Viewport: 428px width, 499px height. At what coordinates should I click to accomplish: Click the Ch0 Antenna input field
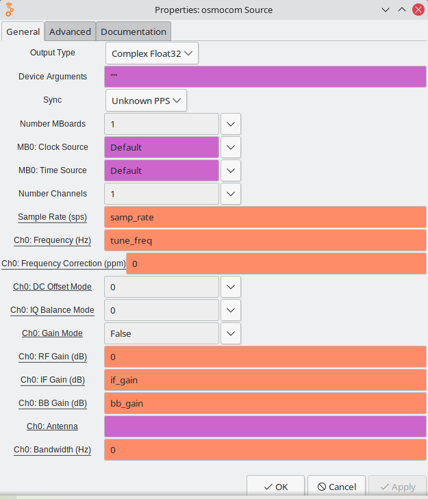(265, 426)
